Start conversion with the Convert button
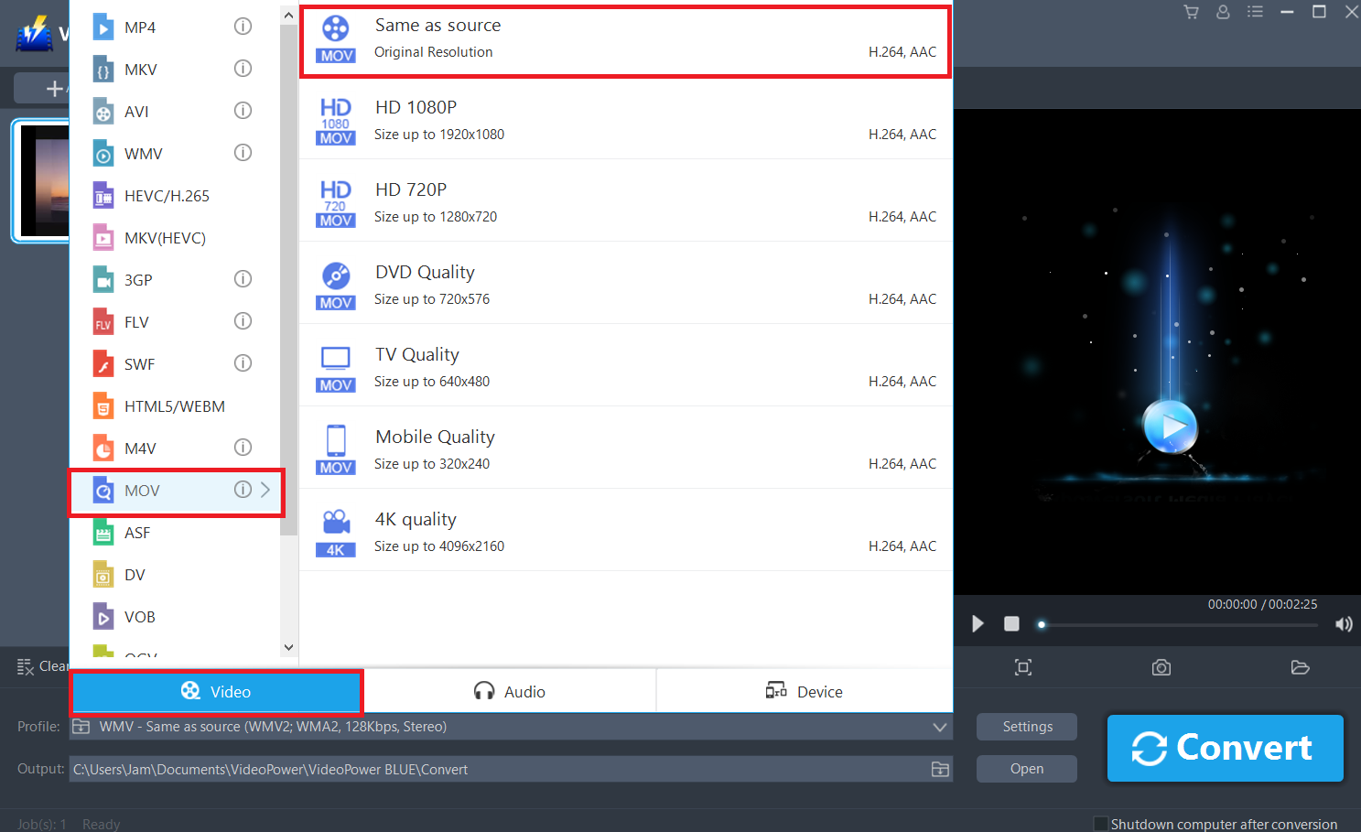Image resolution: width=1361 pixels, height=832 pixels. coord(1225,748)
